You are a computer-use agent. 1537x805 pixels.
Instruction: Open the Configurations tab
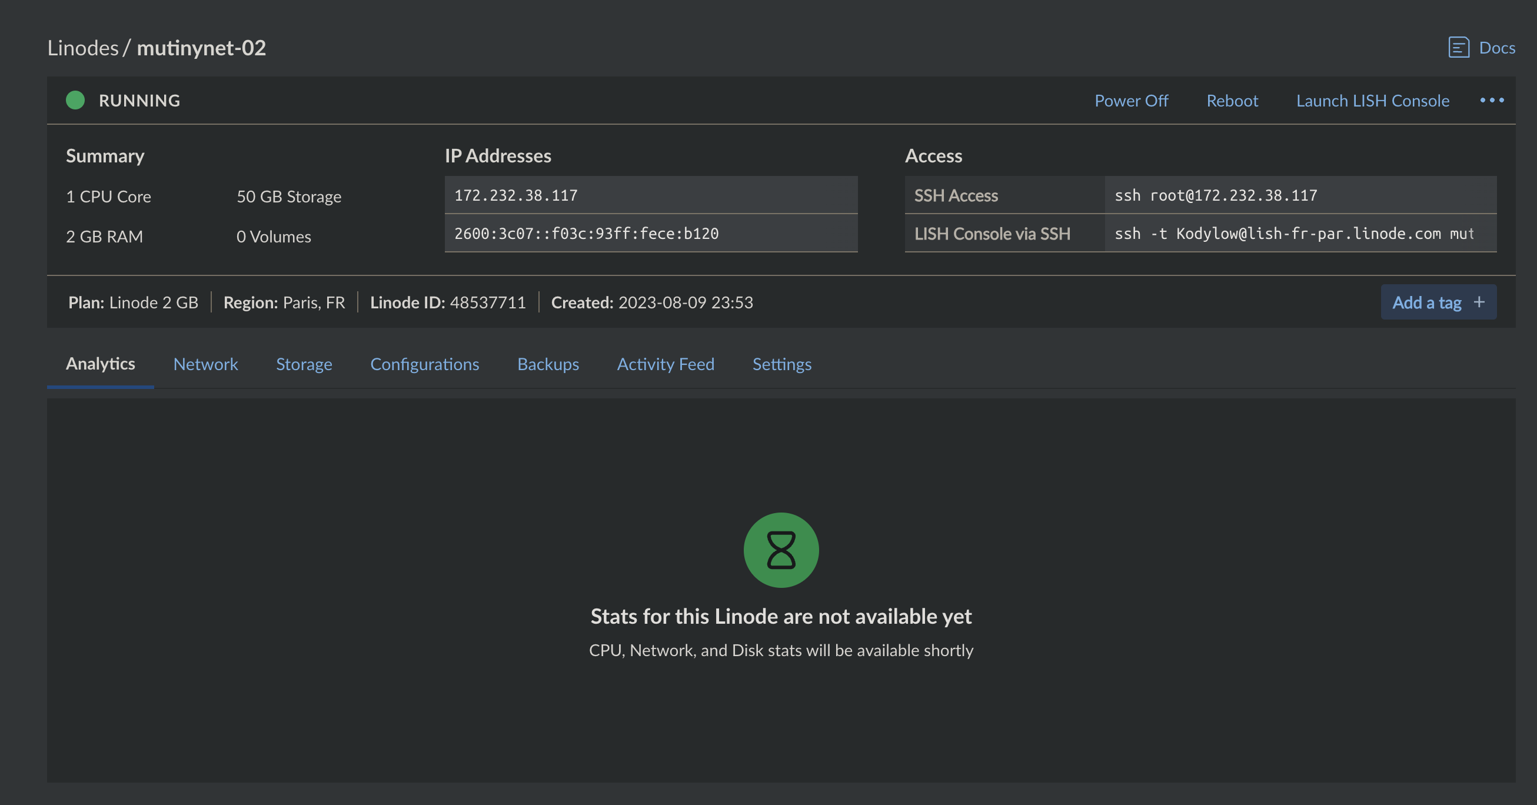click(424, 364)
